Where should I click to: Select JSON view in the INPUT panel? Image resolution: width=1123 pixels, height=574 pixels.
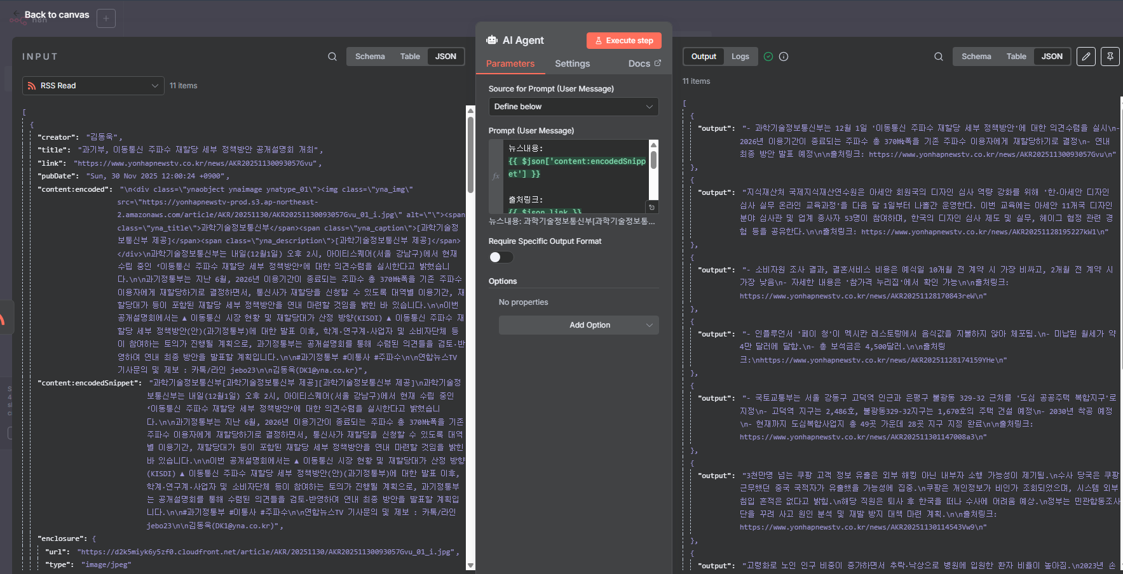446,57
